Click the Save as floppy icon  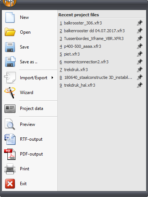[x=10, y=61]
